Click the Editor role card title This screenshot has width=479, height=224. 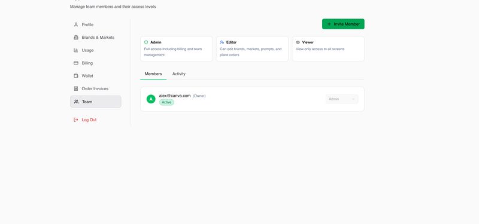(x=231, y=42)
